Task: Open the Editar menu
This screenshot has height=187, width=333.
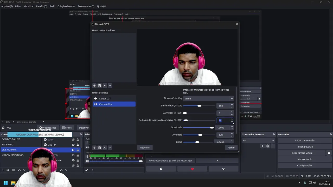Action: (18, 6)
